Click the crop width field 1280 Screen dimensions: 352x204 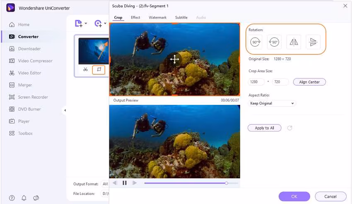point(256,82)
